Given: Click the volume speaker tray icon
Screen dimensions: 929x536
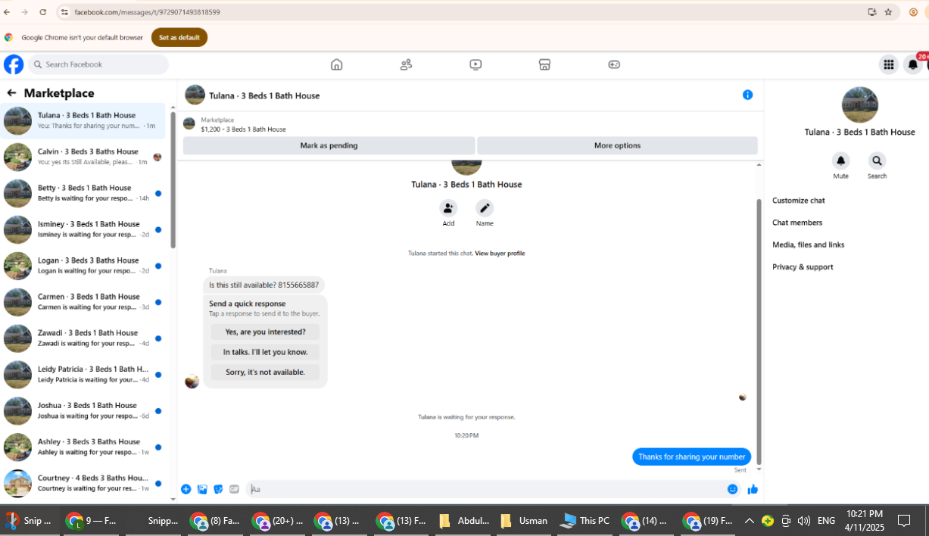Looking at the screenshot, I should pyautogui.click(x=803, y=521).
